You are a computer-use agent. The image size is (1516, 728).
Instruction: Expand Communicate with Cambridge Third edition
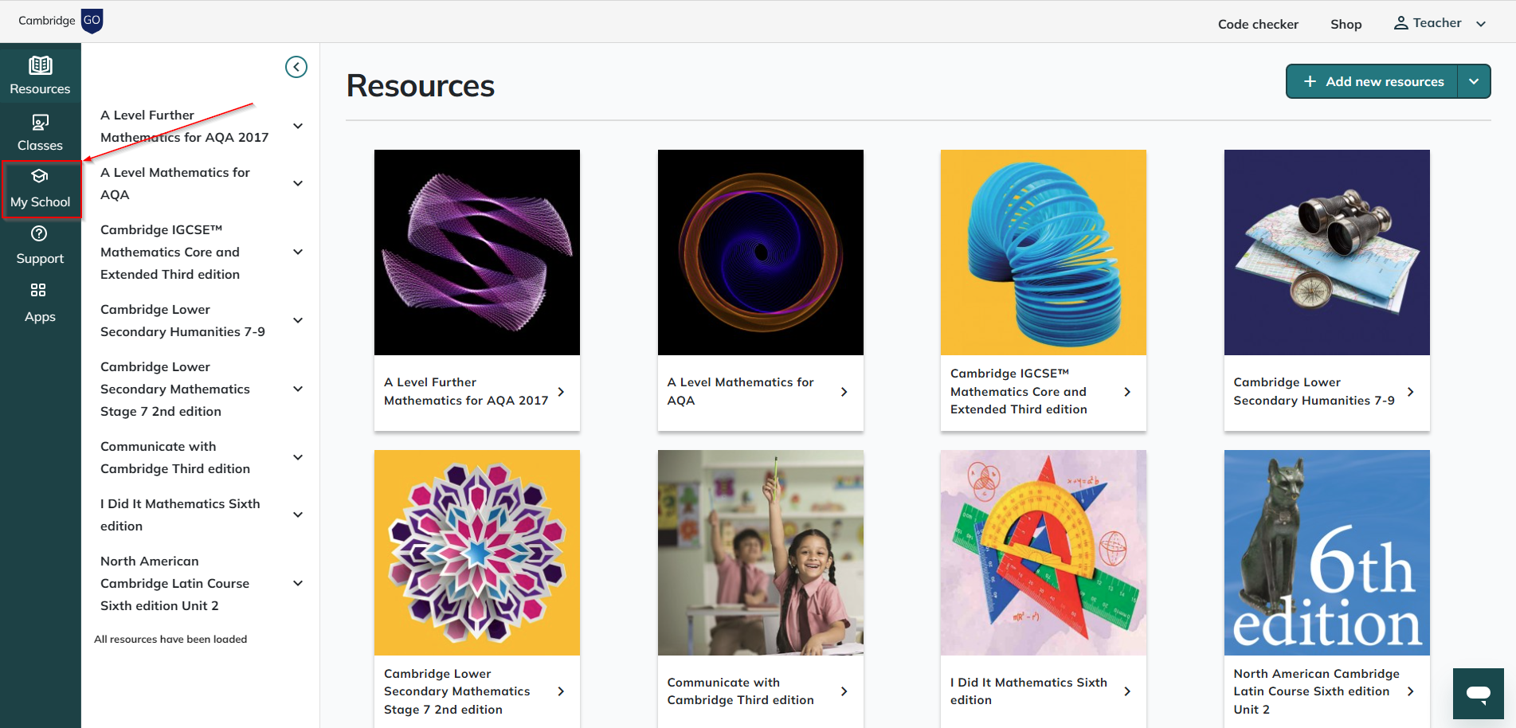tap(298, 457)
